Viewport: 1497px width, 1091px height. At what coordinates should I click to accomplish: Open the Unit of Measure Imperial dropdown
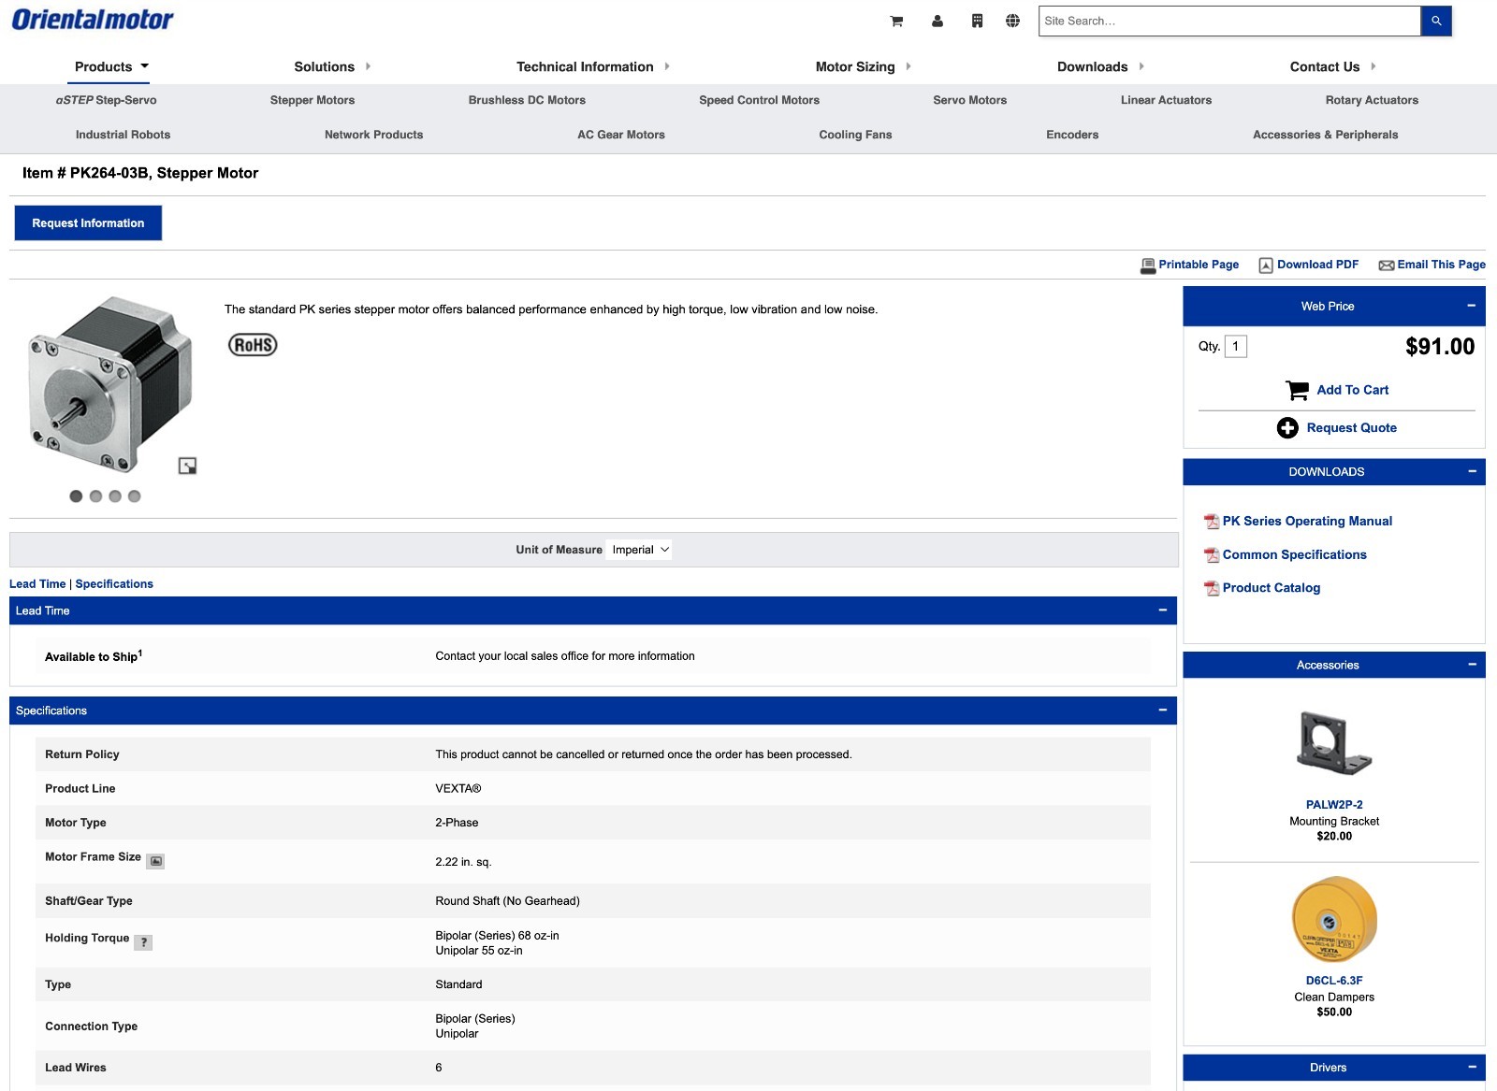click(x=640, y=550)
